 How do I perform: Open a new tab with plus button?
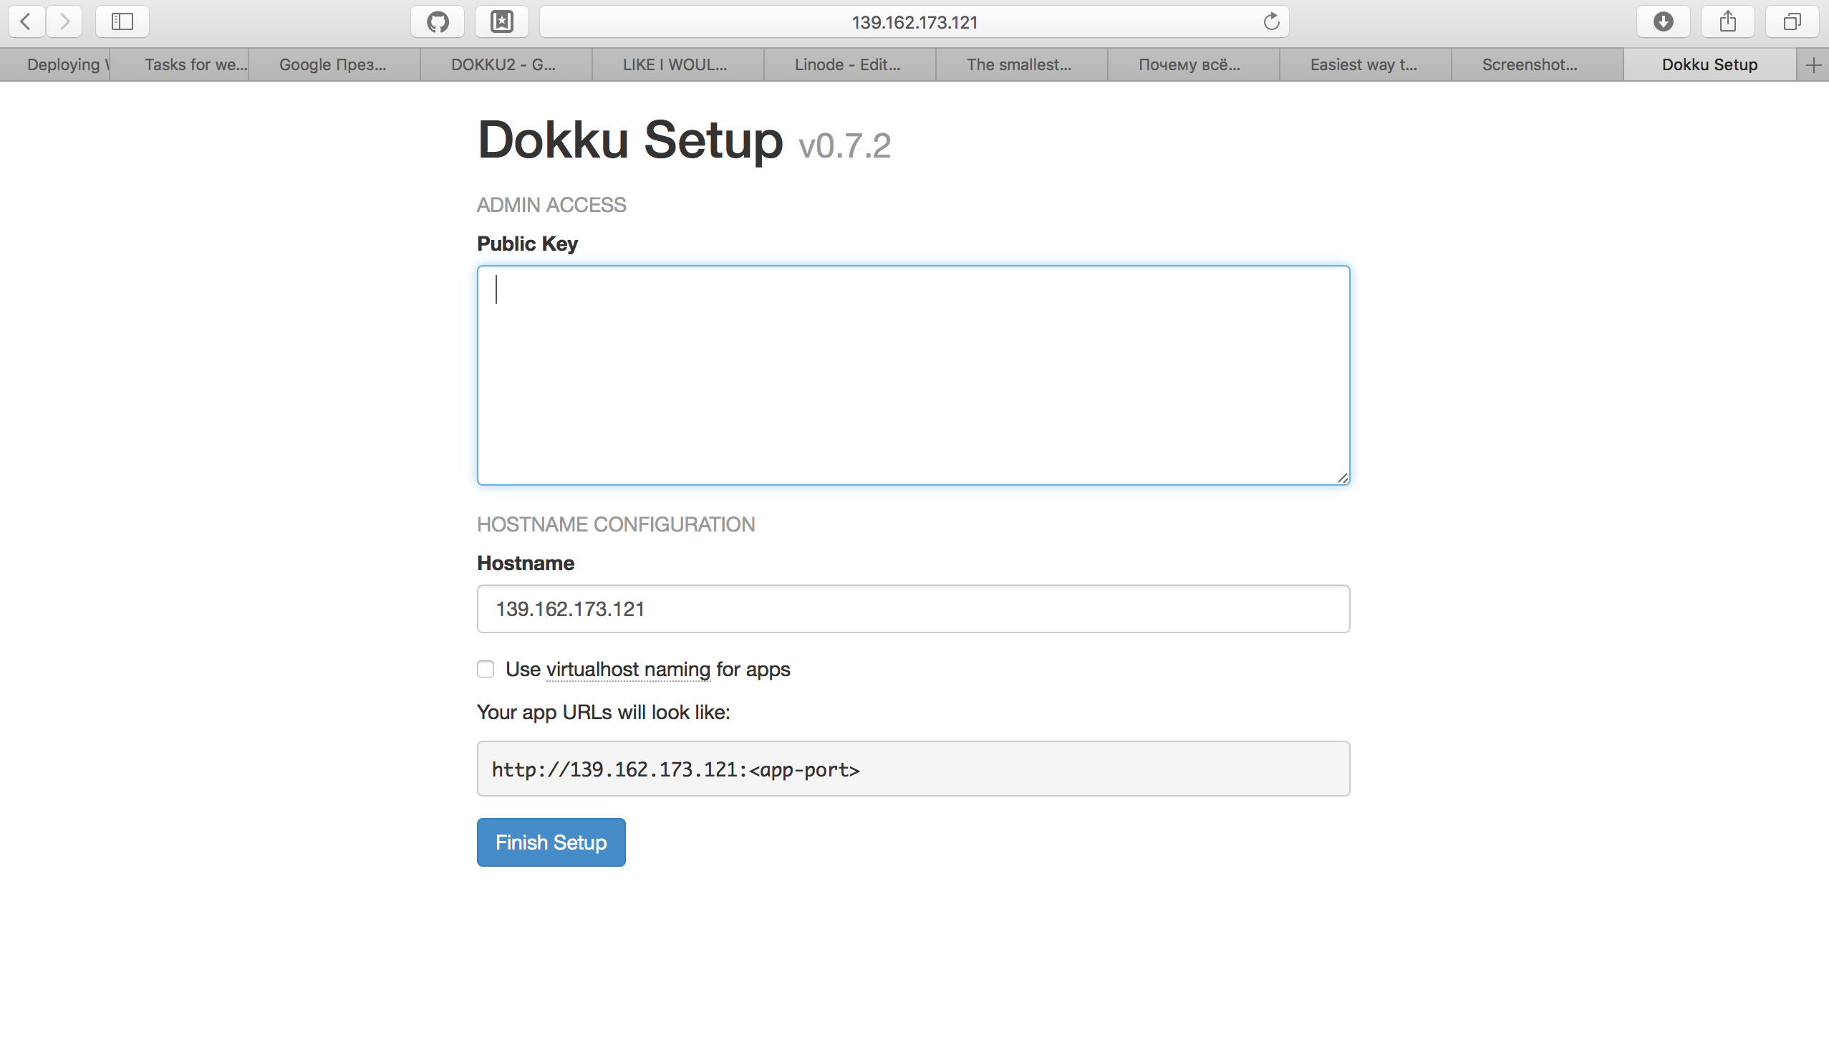[x=1813, y=64]
